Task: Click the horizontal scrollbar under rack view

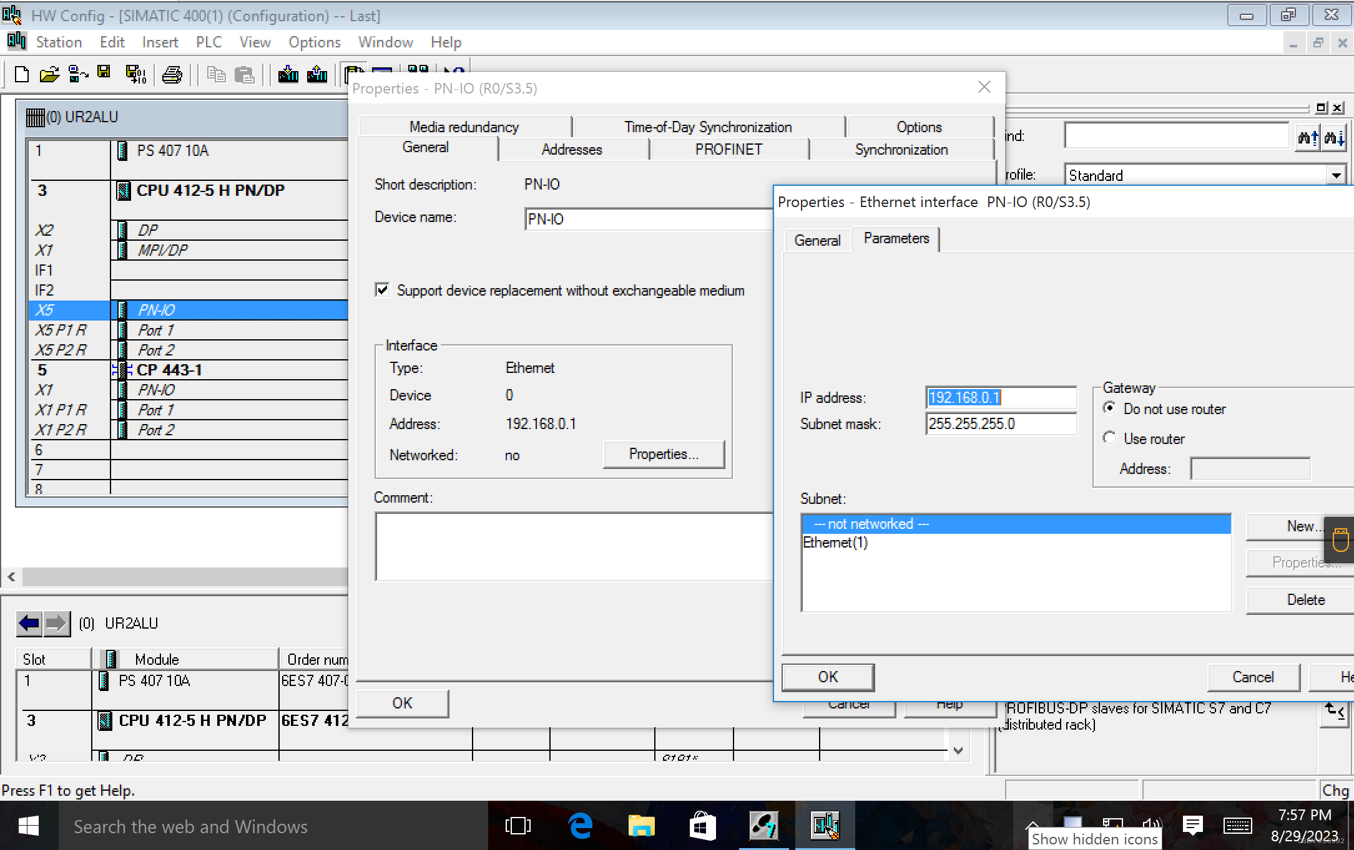Action: tap(181, 577)
